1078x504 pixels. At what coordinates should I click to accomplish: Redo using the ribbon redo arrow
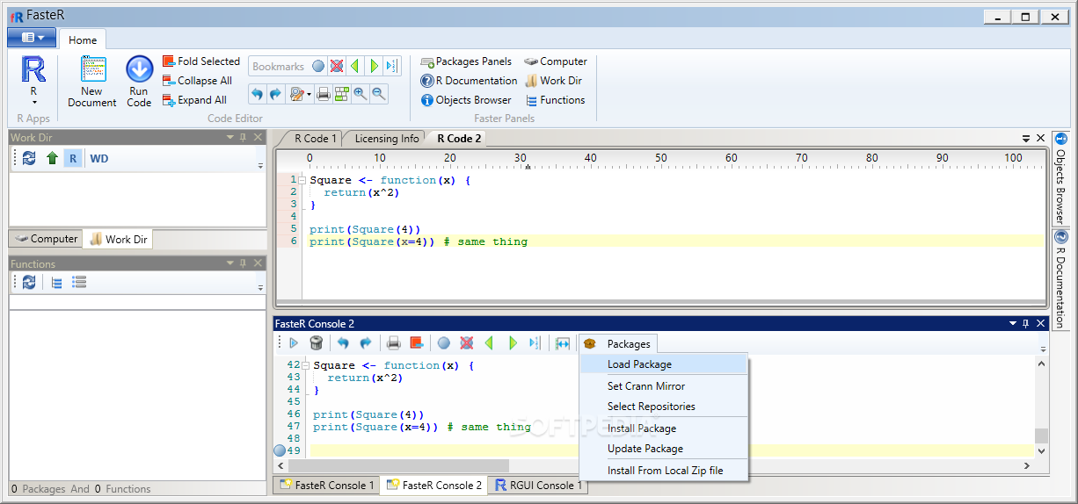[275, 93]
